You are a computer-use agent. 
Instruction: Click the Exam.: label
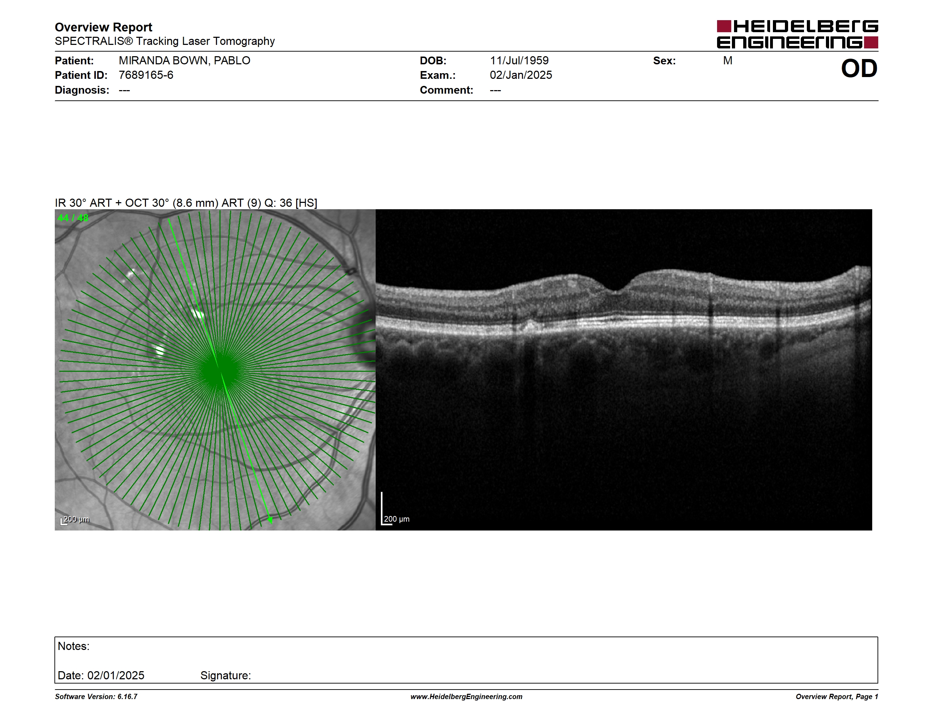point(438,75)
